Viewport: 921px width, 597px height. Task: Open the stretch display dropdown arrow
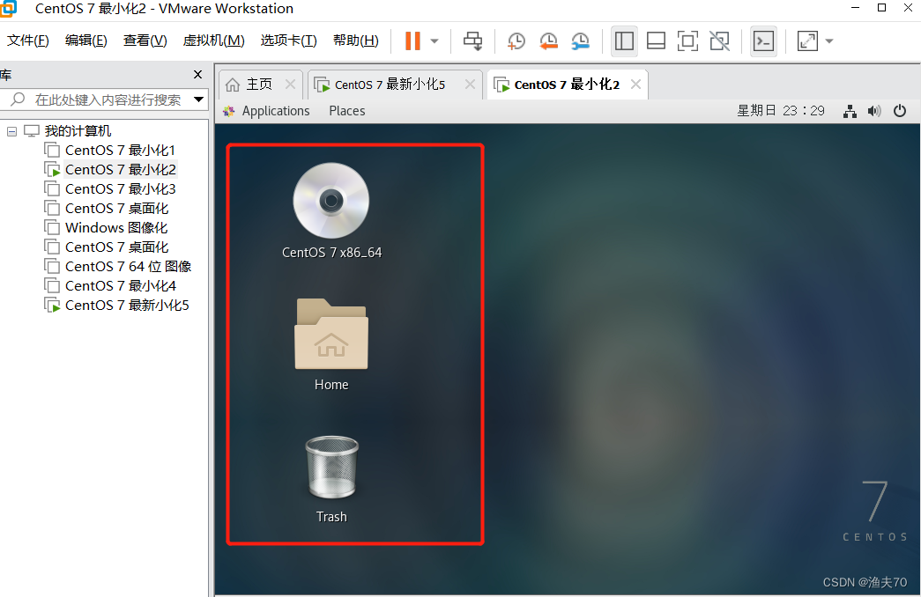[829, 41]
